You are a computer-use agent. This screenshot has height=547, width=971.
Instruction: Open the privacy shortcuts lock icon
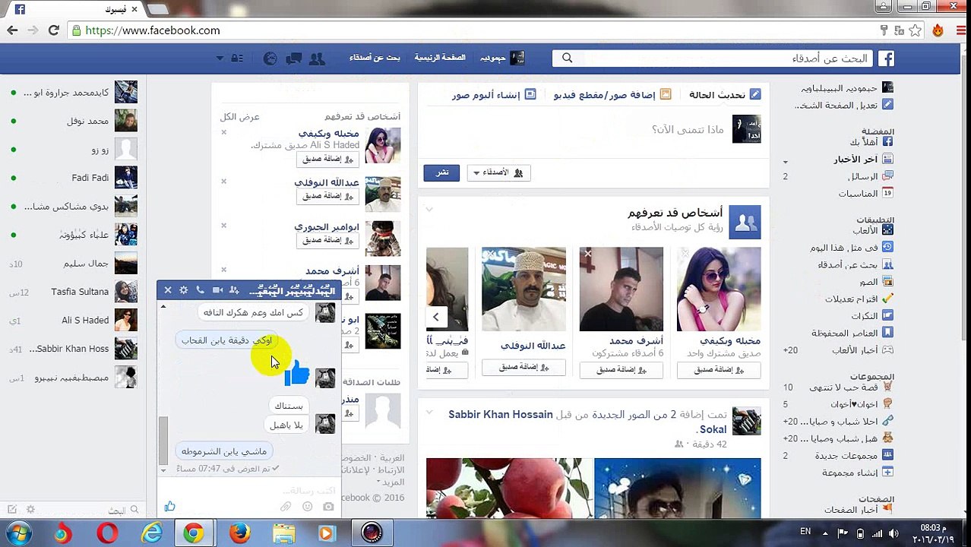237,58
